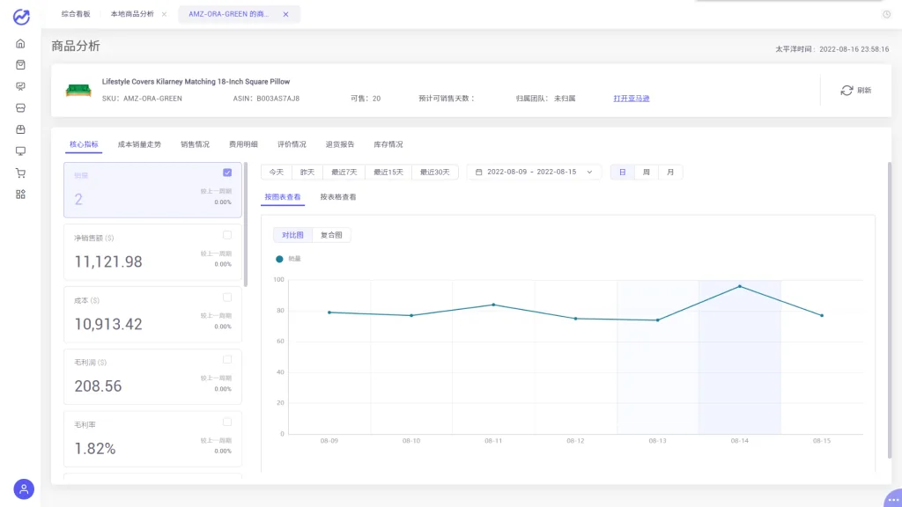The image size is (902, 507).
Task: Click the green sofa product thumbnail
Action: [78, 91]
